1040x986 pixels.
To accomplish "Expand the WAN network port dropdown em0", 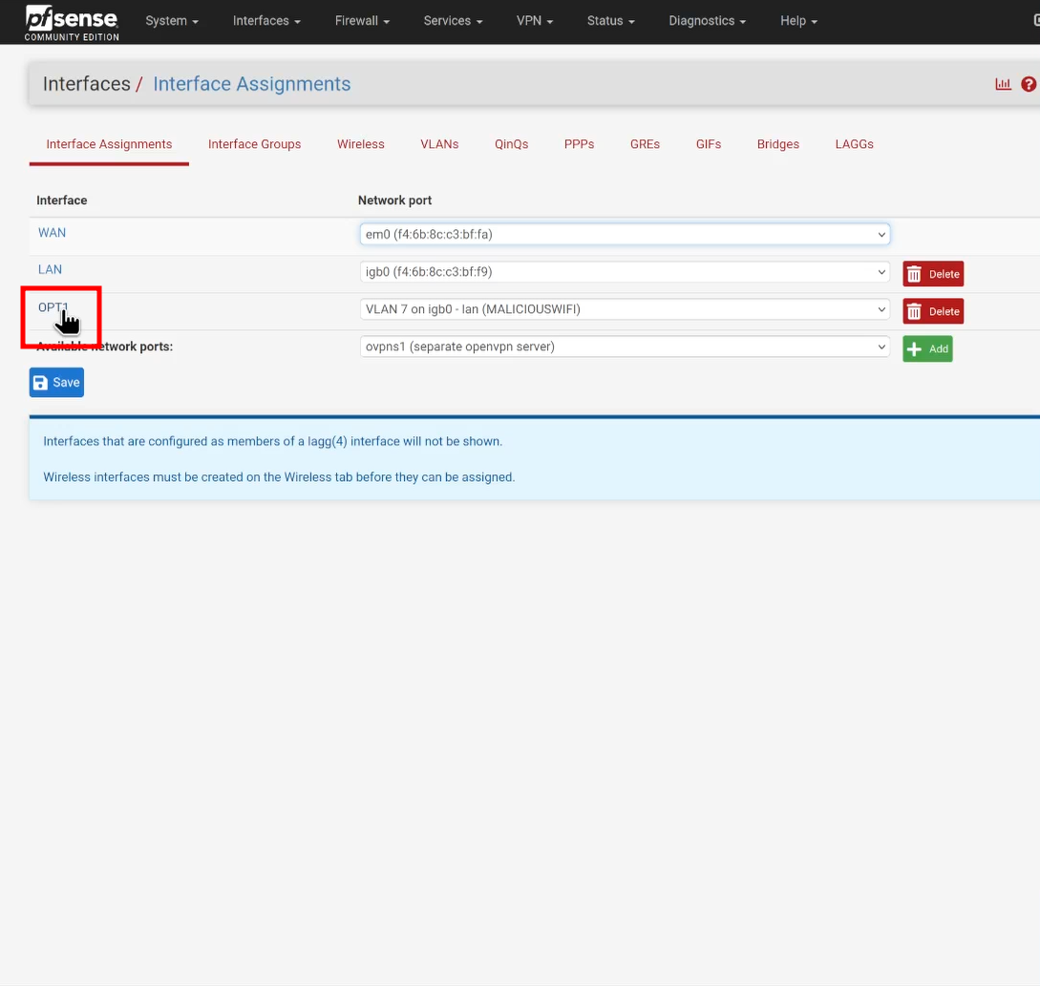I will 625,234.
